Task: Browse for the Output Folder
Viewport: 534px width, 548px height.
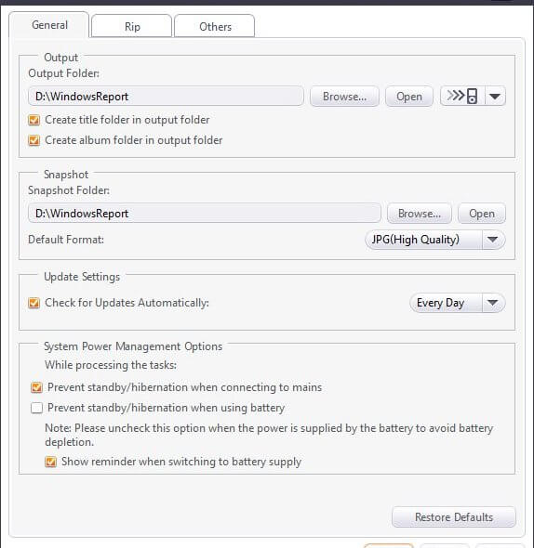Action: click(x=344, y=96)
